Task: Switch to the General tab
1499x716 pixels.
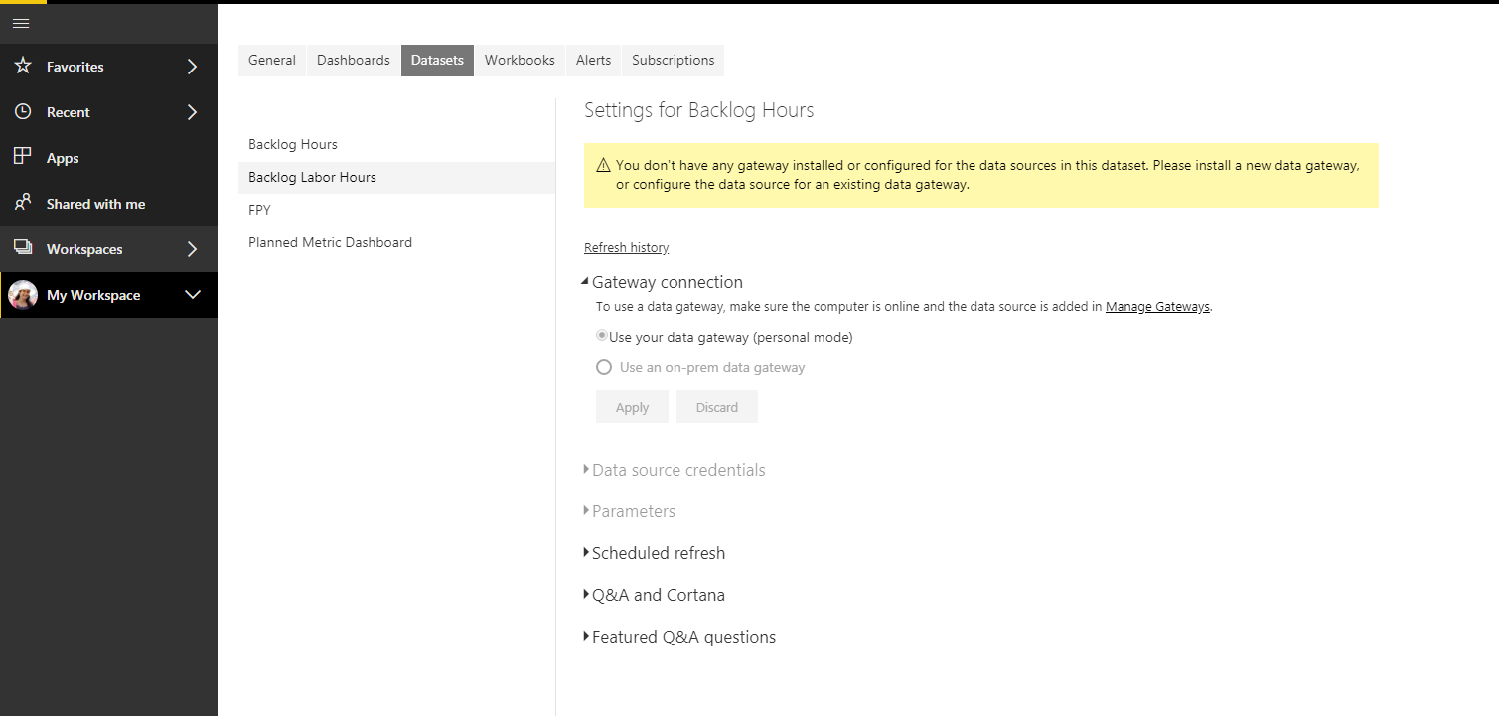Action: pos(272,60)
